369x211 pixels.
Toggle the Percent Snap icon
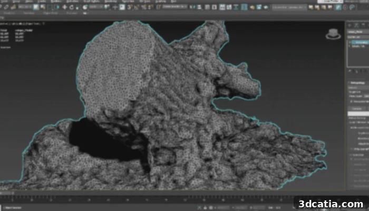pos(144,7)
